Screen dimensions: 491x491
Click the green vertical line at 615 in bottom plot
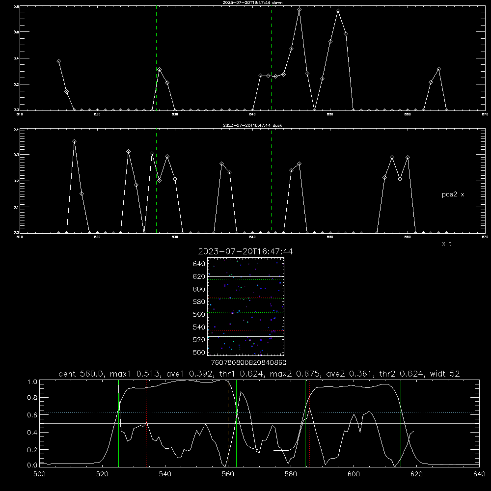401,423
